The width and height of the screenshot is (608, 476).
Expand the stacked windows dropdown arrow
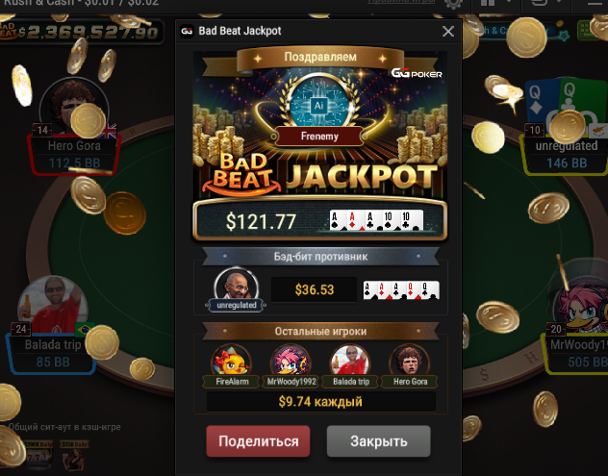[x=559, y=2]
